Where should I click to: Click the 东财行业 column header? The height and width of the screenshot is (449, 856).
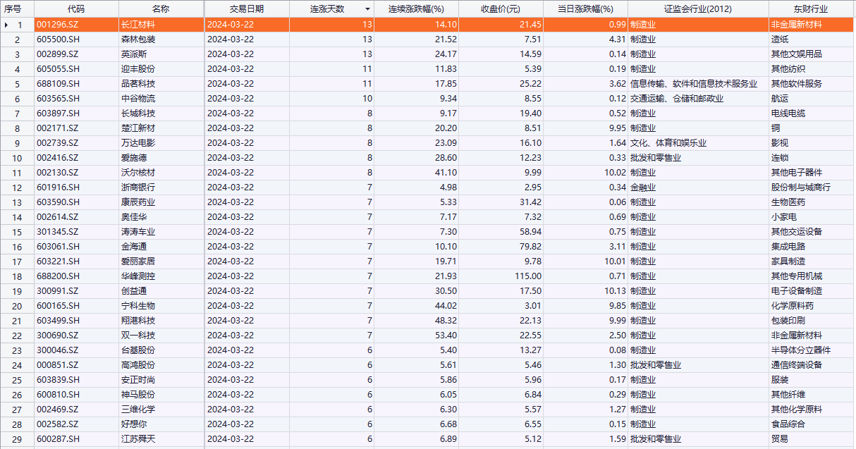click(809, 9)
